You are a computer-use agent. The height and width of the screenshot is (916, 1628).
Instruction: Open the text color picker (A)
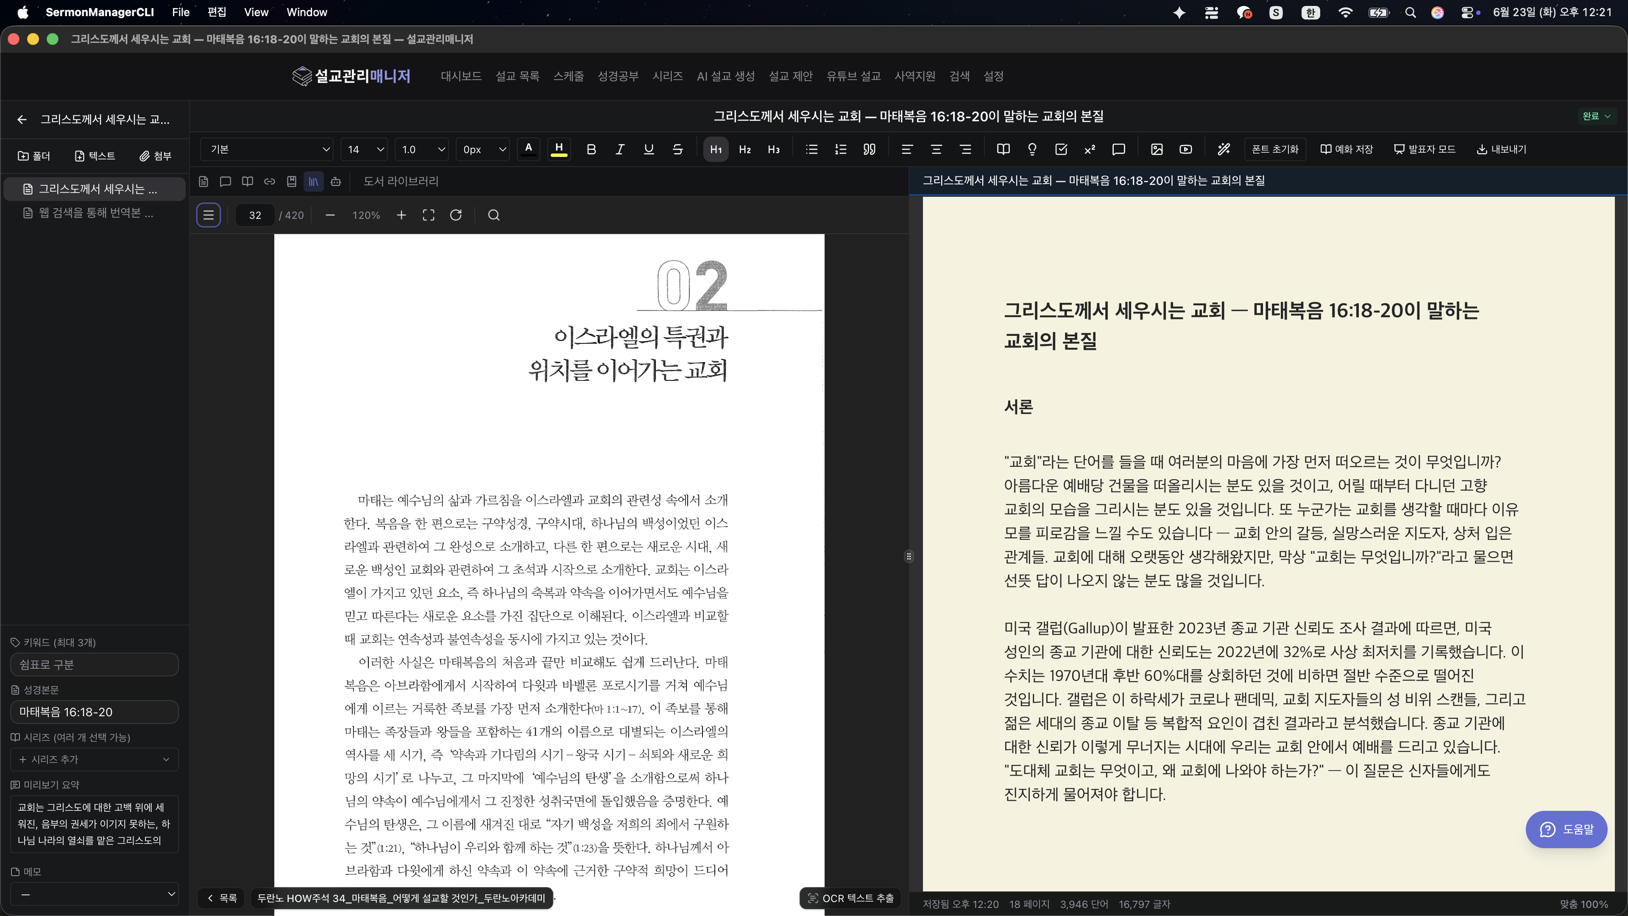click(528, 149)
